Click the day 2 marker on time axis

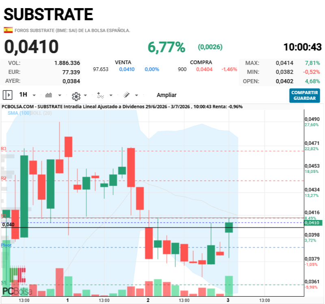point(148,300)
